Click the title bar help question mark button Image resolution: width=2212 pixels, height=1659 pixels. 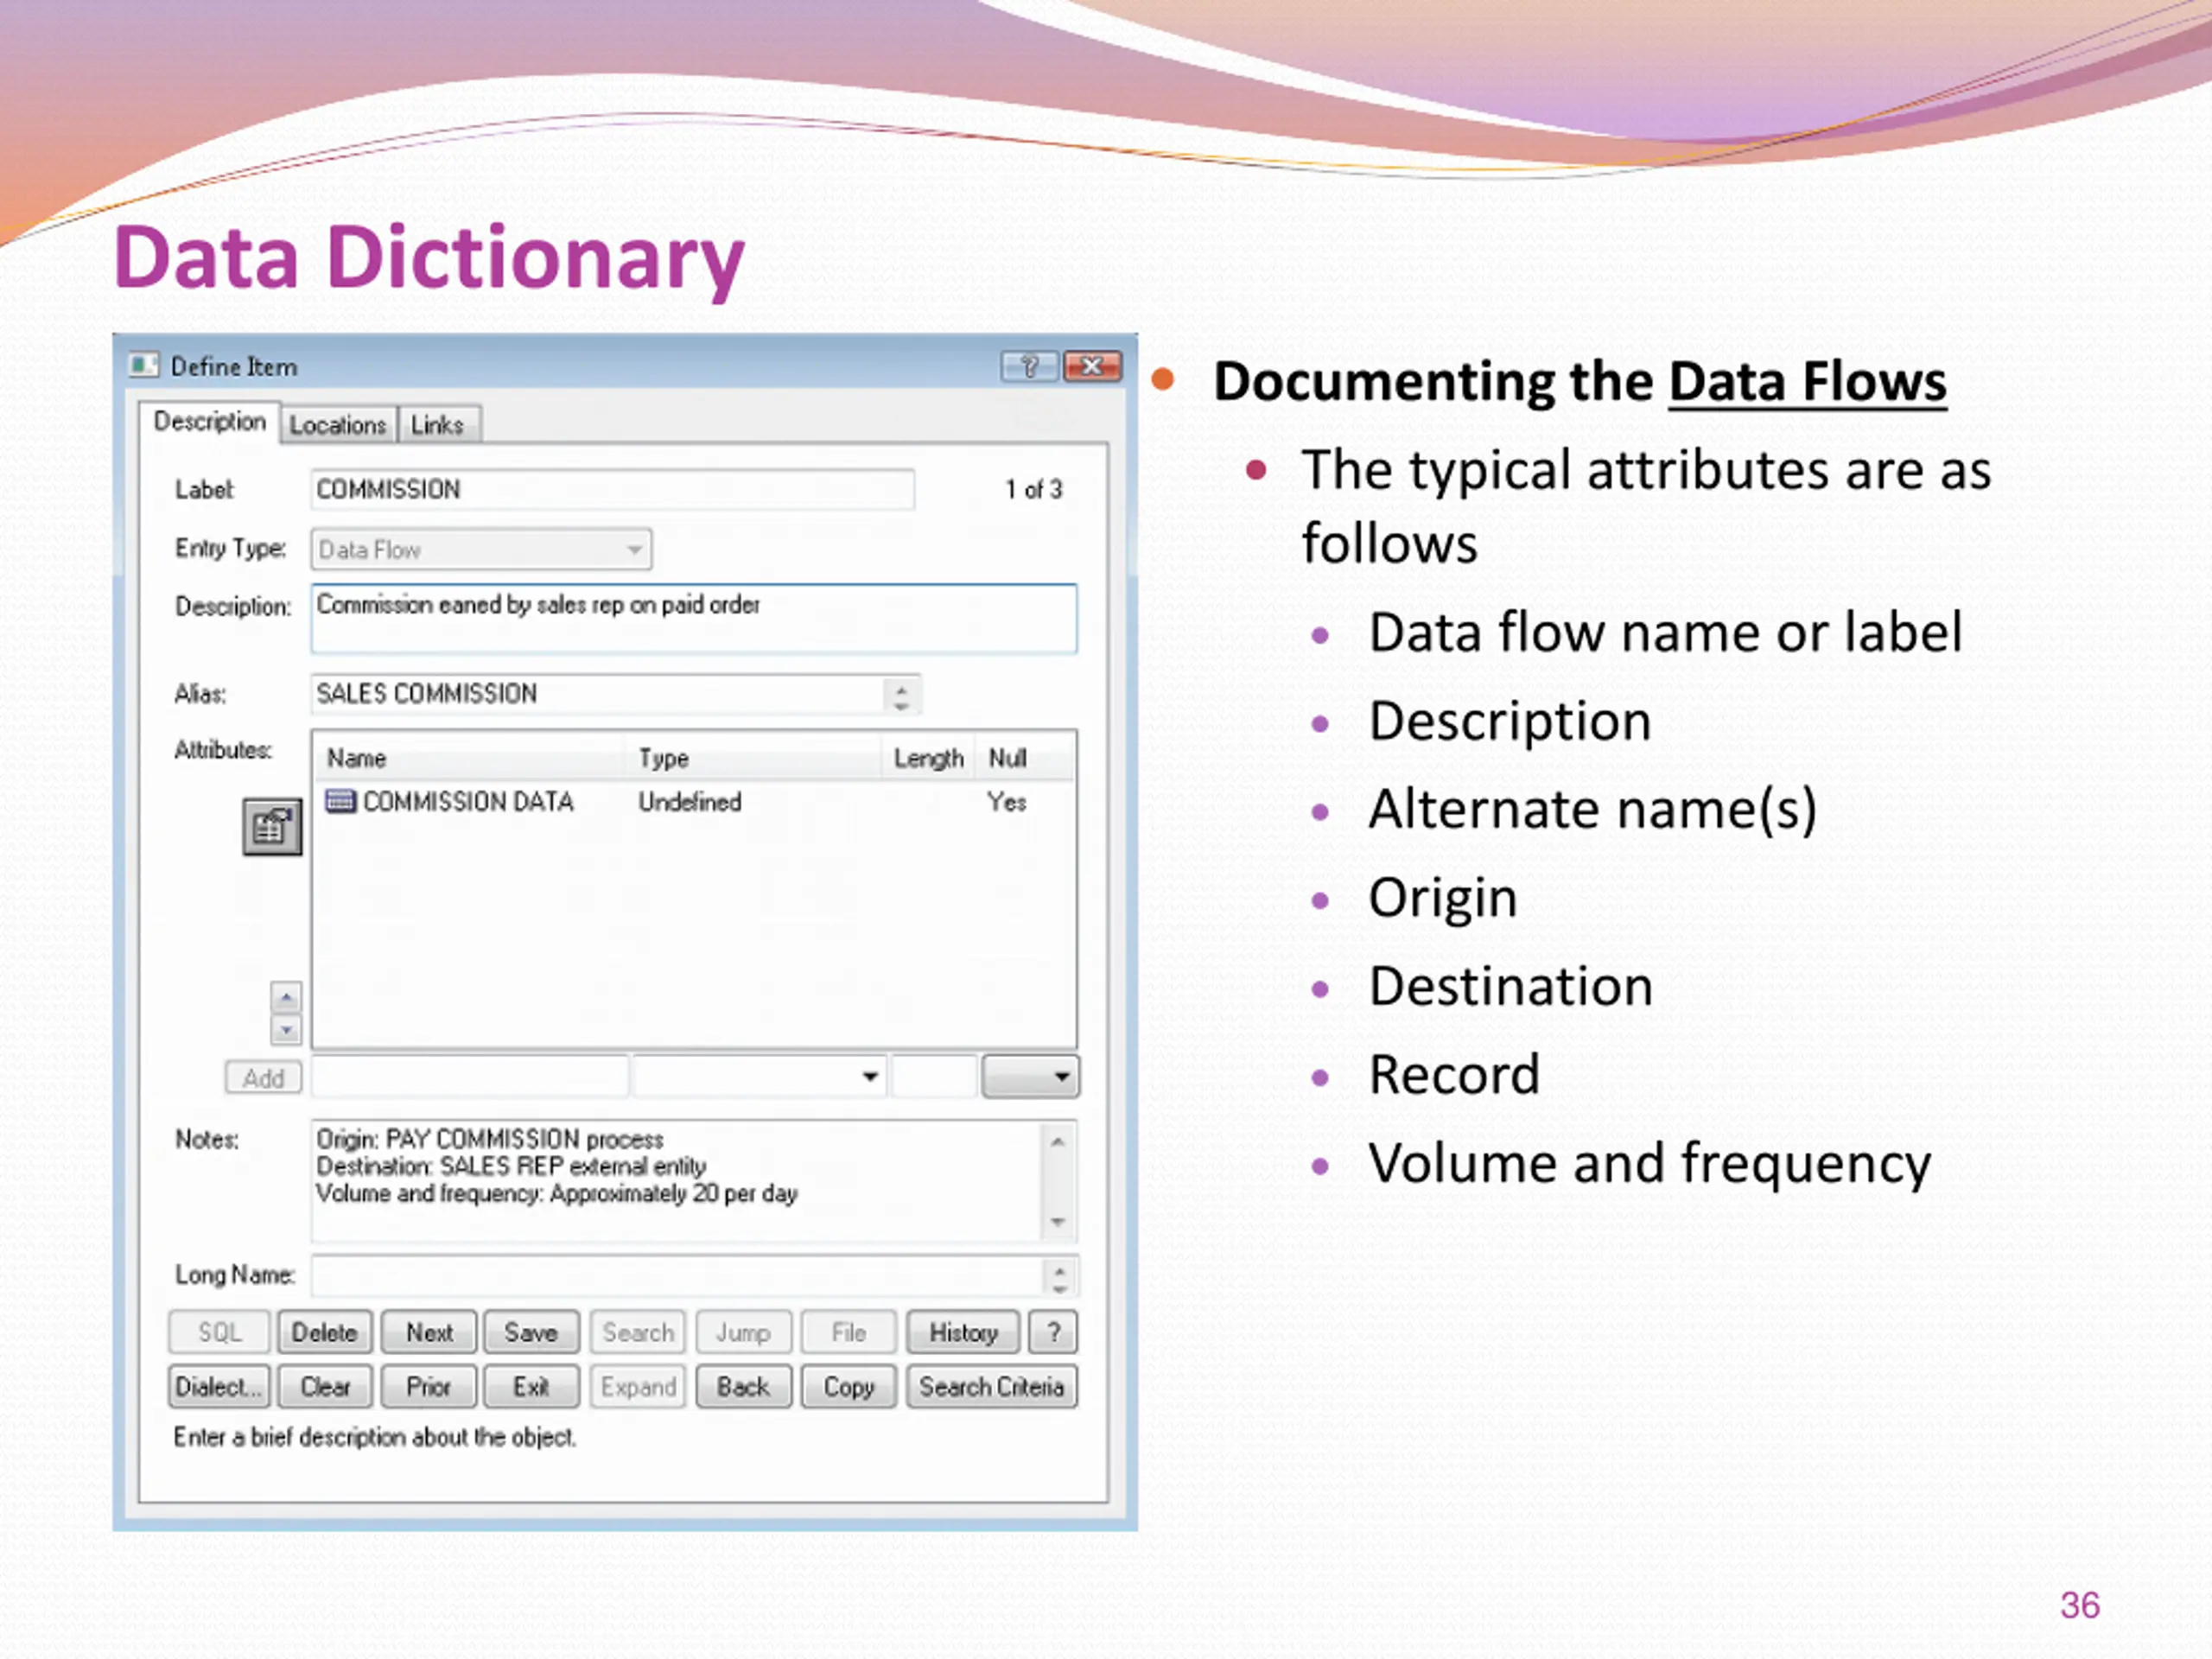click(1029, 367)
